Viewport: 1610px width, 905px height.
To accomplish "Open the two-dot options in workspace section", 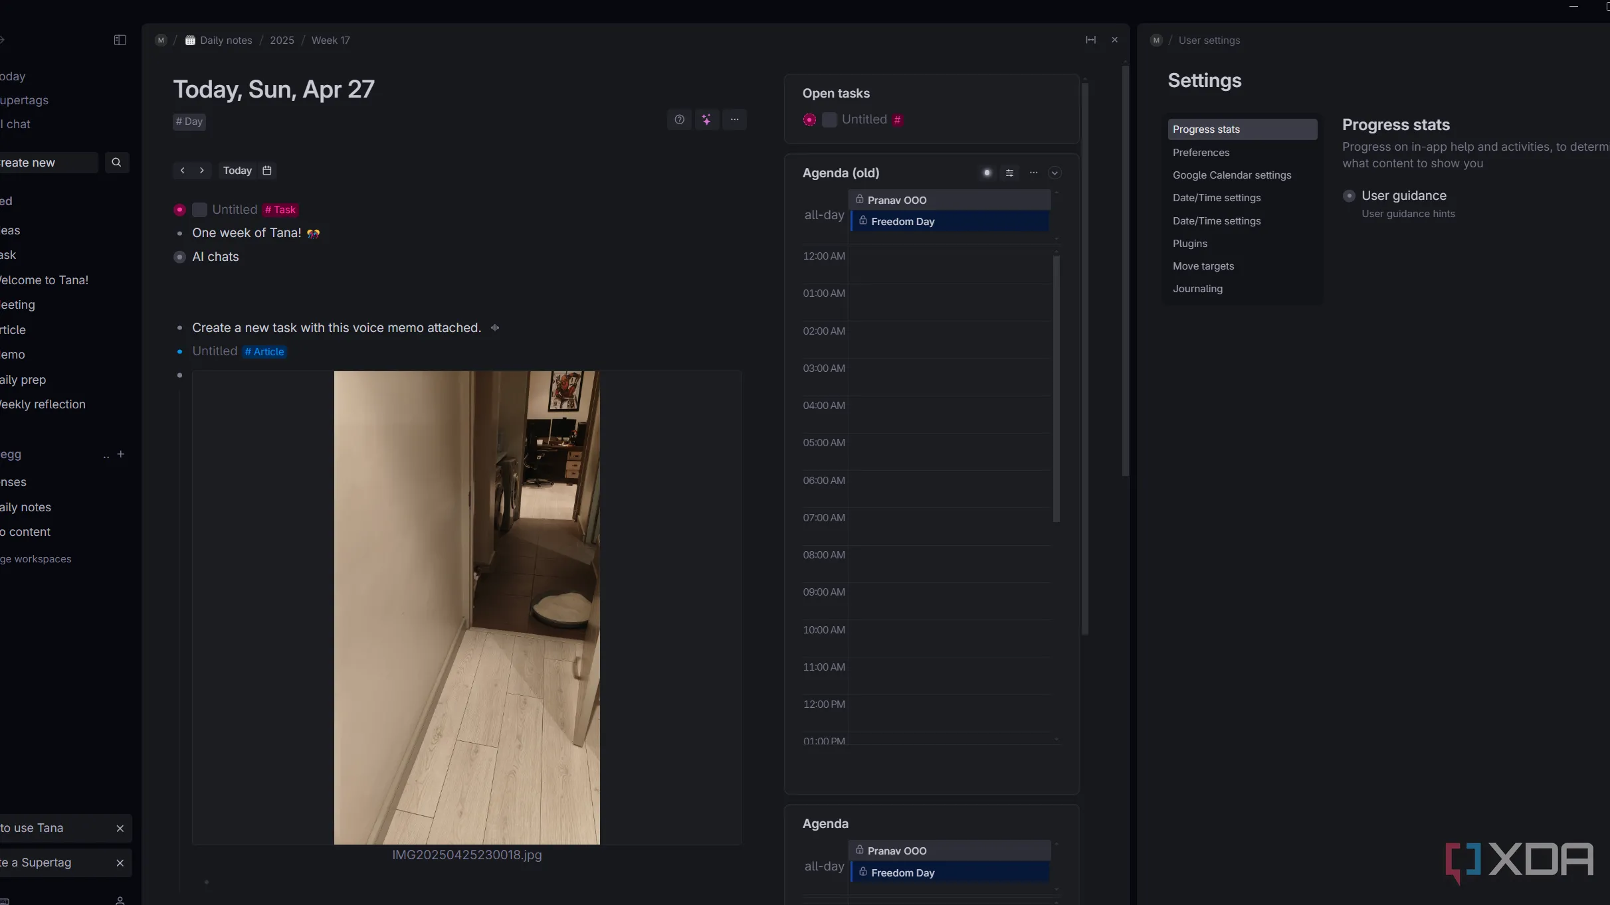I will tap(106, 455).
